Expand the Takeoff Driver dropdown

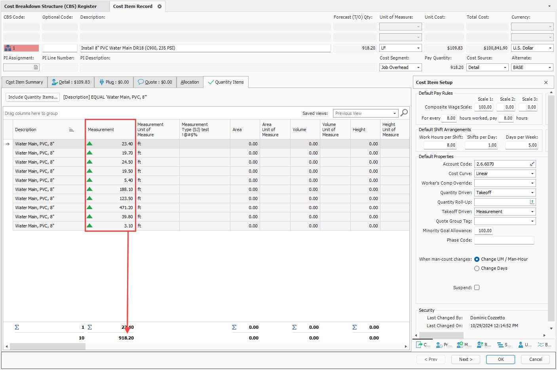click(x=532, y=212)
